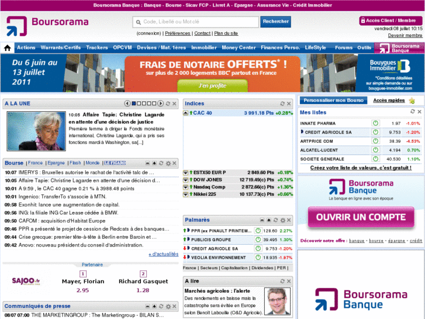425x319 pixels.
Task: Open the Secteurs filter under Palmarès
Action: [x=209, y=268]
